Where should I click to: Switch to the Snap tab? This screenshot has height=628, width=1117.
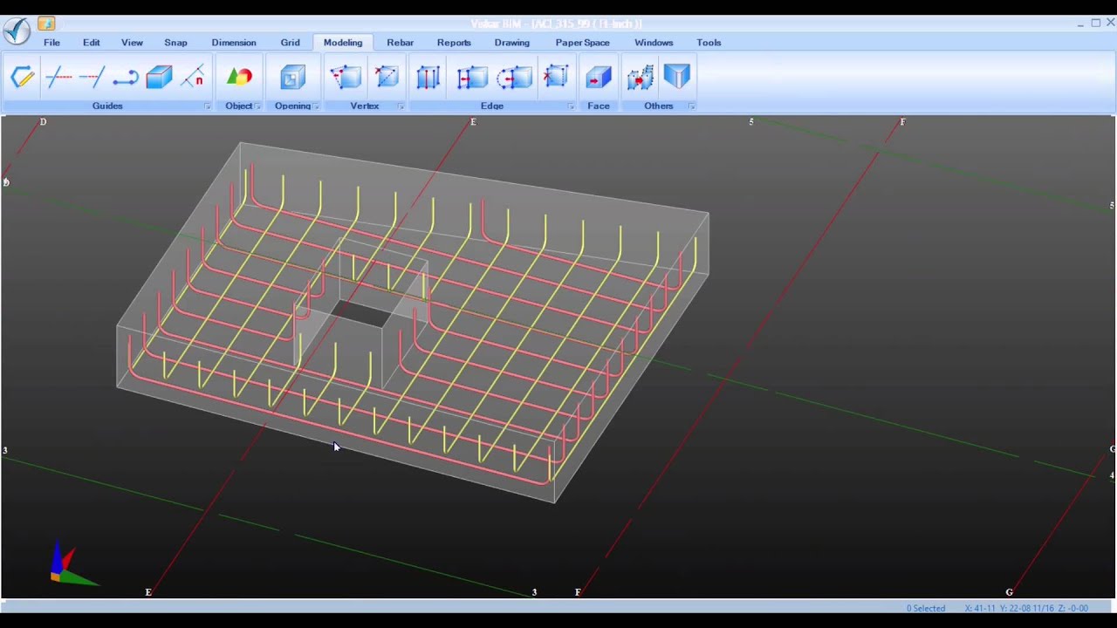[175, 43]
